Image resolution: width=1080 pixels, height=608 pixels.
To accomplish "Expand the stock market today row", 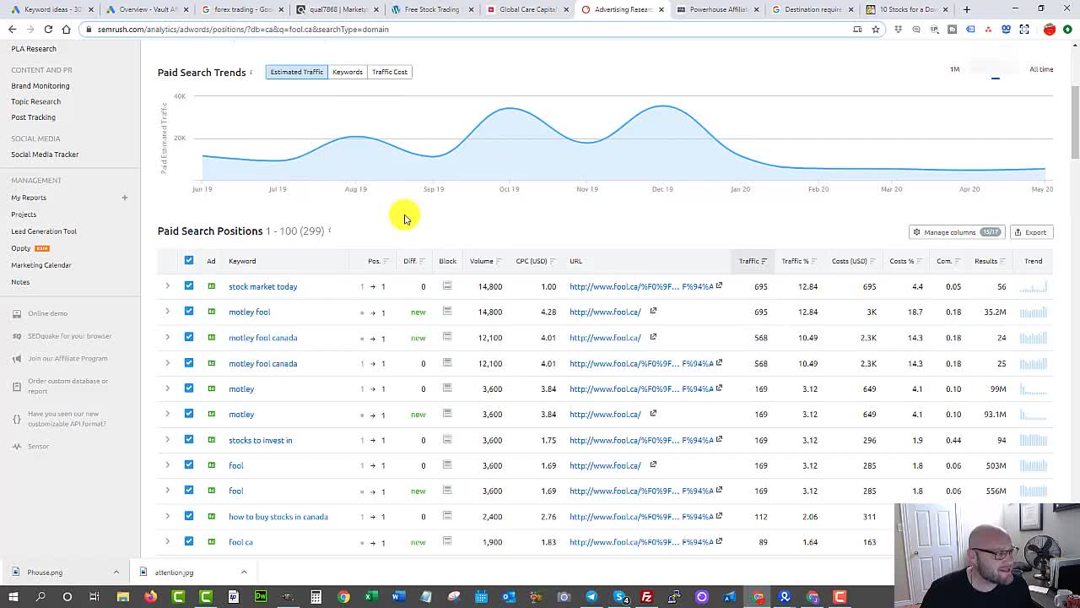I will 167,286.
